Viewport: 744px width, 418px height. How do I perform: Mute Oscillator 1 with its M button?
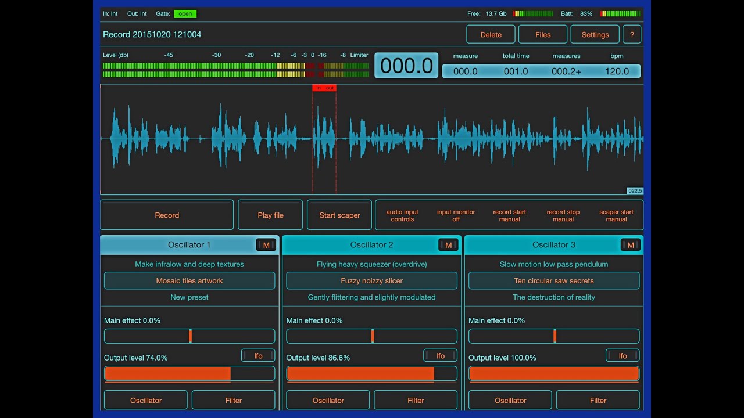point(266,245)
